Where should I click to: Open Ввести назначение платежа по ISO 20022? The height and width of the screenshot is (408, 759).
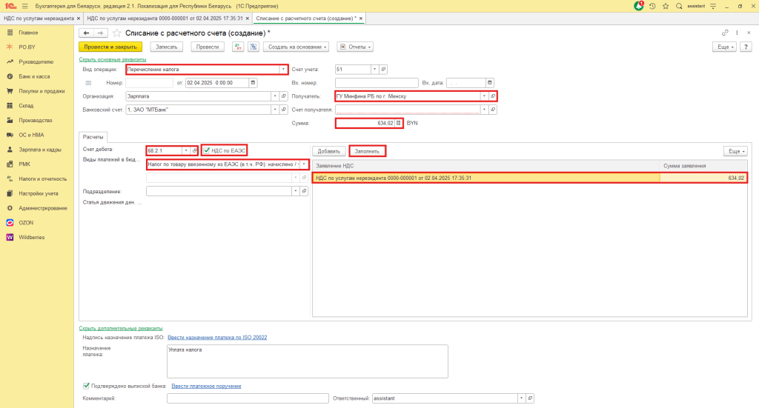click(x=217, y=338)
